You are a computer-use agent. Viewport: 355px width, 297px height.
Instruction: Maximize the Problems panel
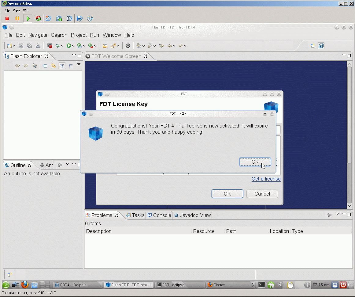(x=349, y=214)
